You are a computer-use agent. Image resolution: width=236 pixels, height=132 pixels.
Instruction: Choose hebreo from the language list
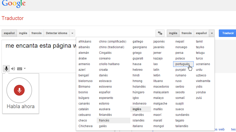137,70
